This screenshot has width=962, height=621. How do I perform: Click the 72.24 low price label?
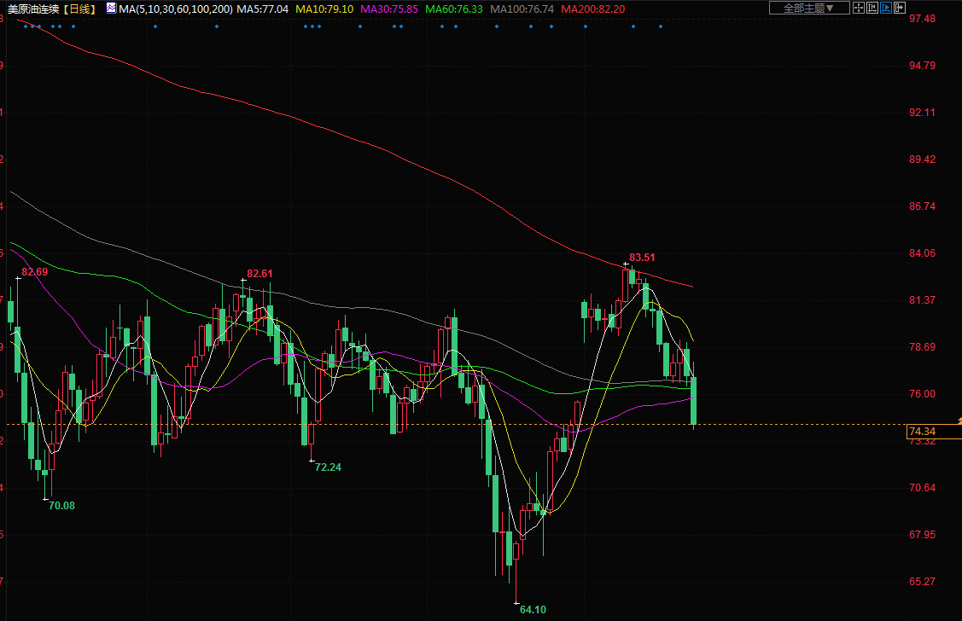point(328,467)
